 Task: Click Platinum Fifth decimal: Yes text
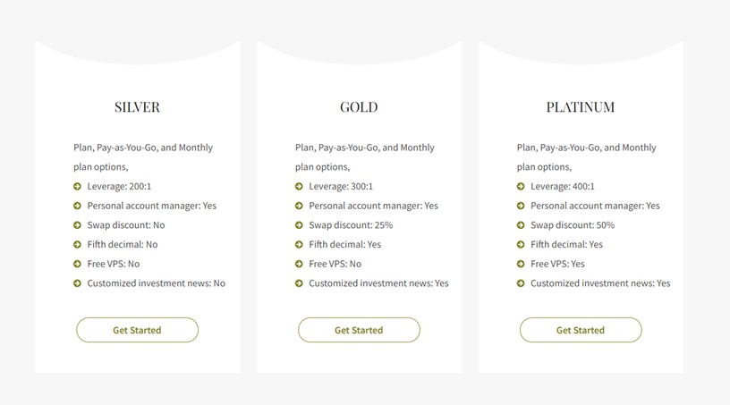[x=566, y=244]
